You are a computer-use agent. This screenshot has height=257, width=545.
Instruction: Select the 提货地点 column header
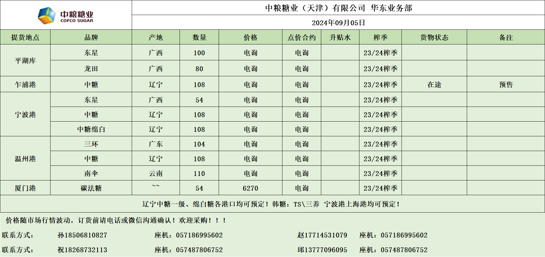pos(25,38)
